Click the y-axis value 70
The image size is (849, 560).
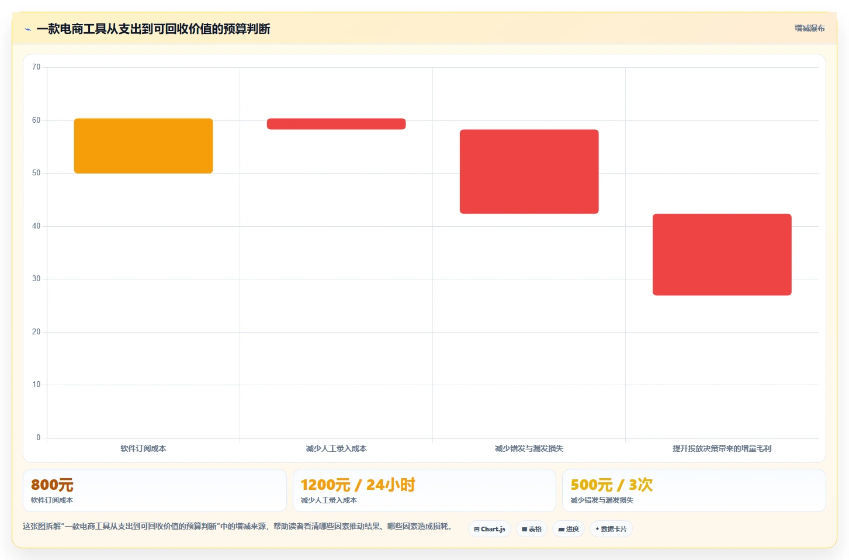36,67
